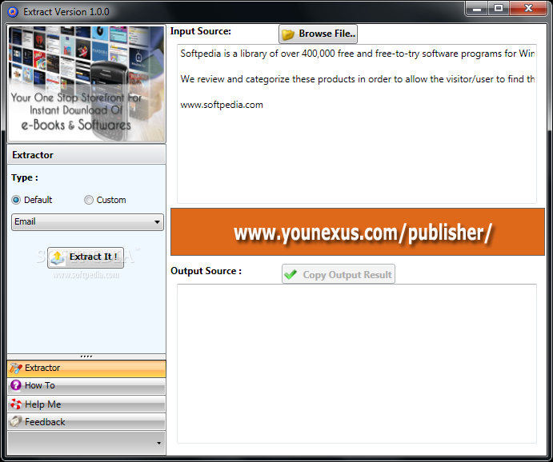553x462 pixels.
Task: Click the green checkmark icon on Copy Output
Action: [291, 274]
